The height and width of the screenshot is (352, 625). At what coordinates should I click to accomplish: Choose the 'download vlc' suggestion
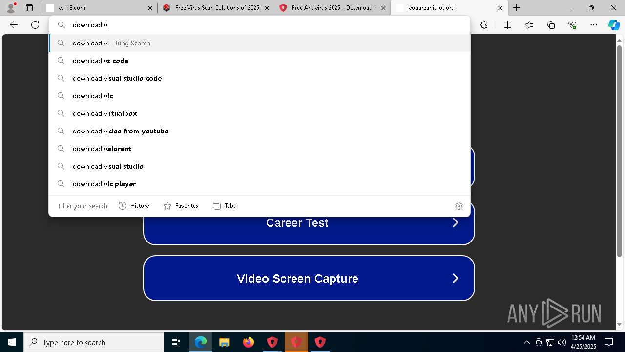259,96
